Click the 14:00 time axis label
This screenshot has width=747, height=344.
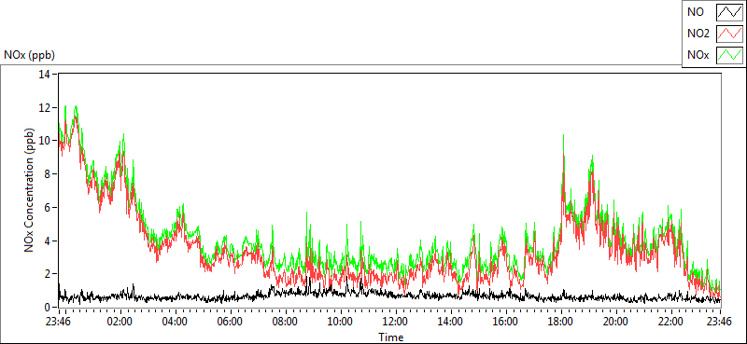[451, 321]
